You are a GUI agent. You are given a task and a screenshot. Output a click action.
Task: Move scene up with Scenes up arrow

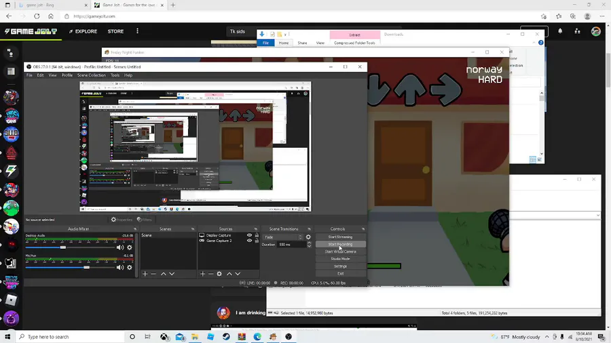pos(163,274)
